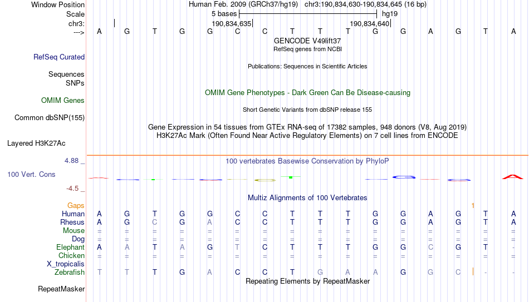Click the Scale label on the left
This screenshot has height=302, width=529.
[x=76, y=14]
